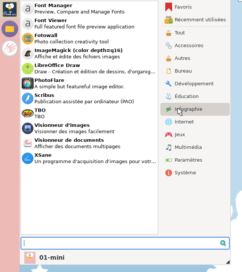This screenshot has height=272, width=242.
Task: Start LibreOffice Draw
Action: tap(89, 68)
